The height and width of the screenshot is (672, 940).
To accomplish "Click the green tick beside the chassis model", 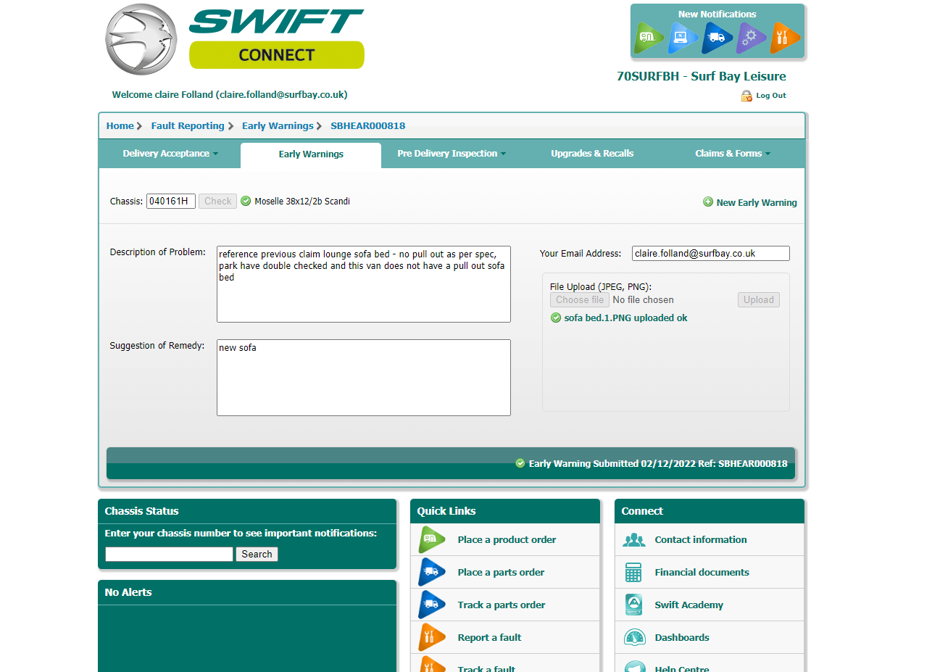I will point(246,201).
